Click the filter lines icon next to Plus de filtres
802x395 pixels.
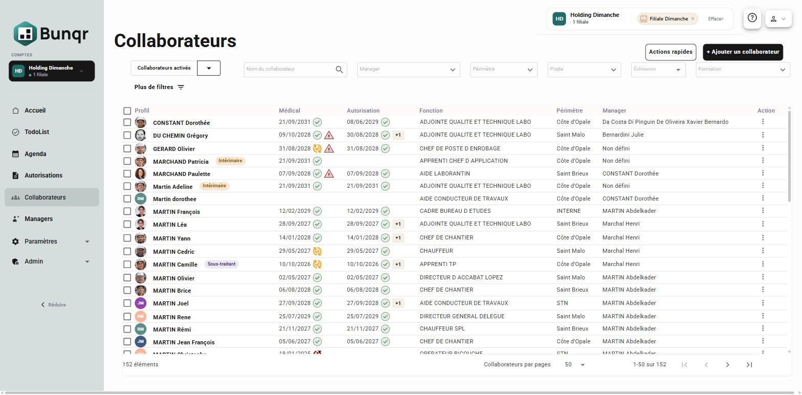[181, 87]
